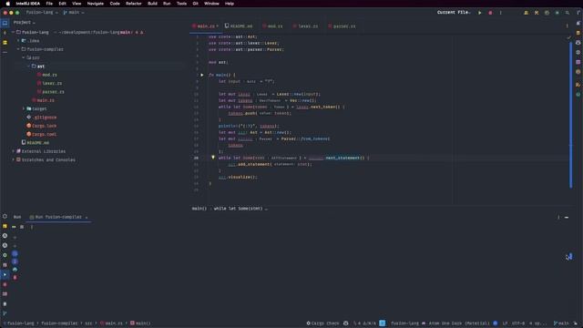
Task: Click the UTF-8 encoding widget
Action: 518,323
